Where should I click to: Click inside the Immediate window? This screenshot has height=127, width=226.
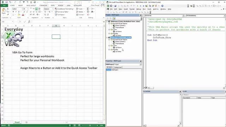[161, 109]
